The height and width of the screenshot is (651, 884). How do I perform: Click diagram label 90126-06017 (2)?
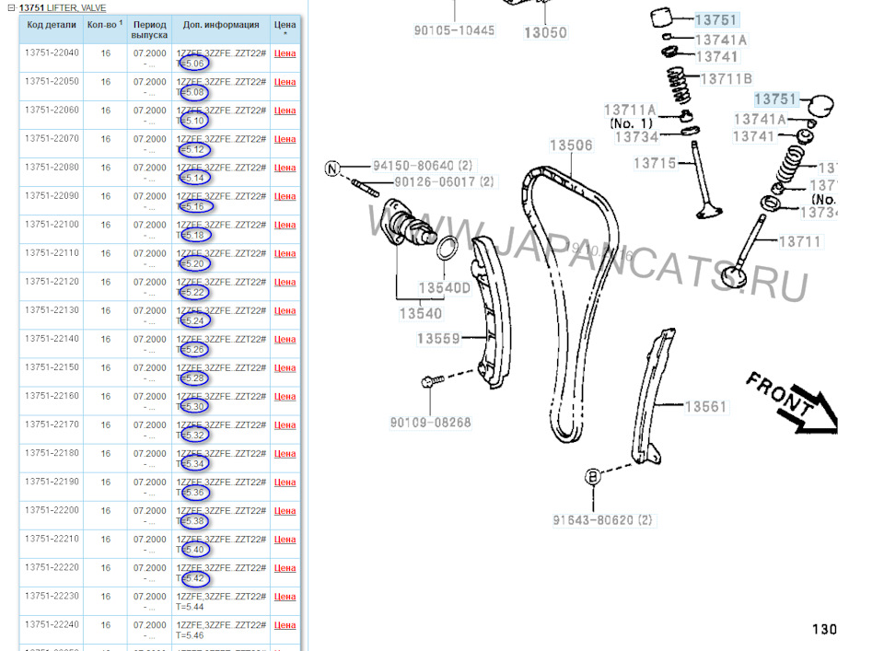pos(444,182)
